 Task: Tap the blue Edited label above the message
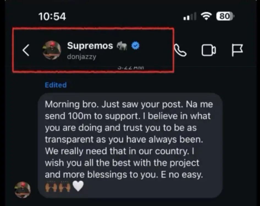tap(56, 85)
